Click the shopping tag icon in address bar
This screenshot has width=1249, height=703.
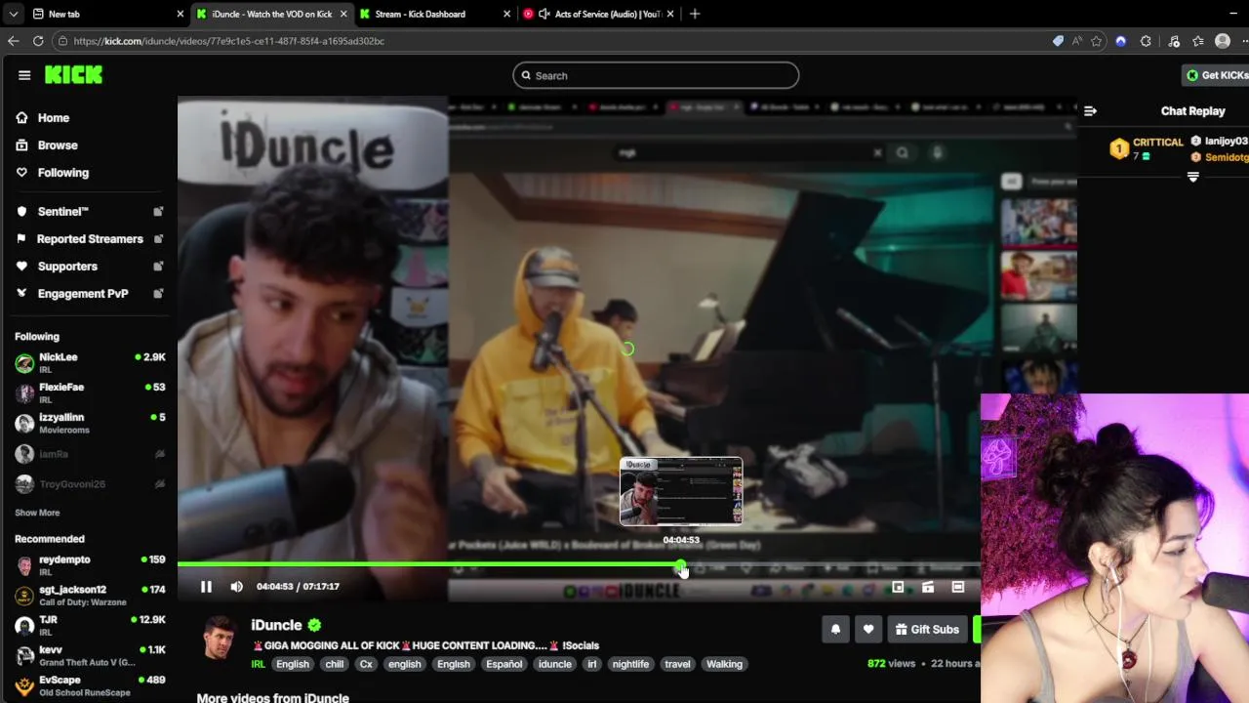(1058, 41)
